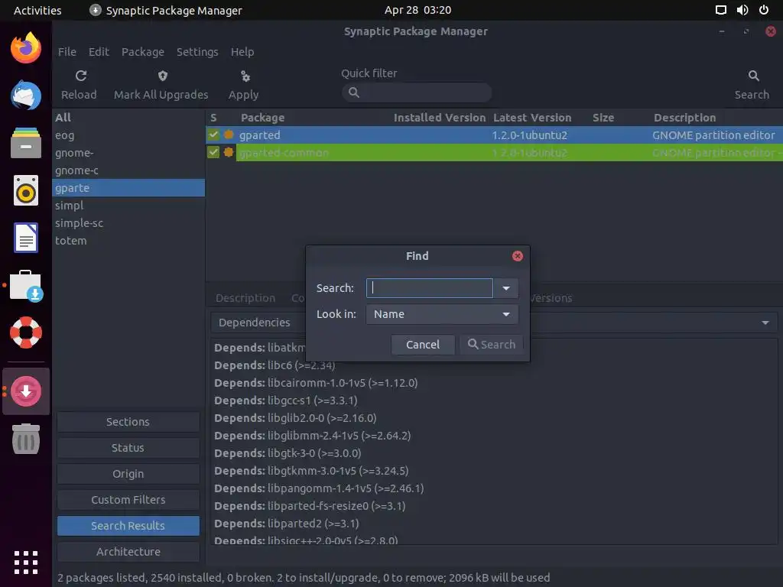Open the Settings menu
The height and width of the screenshot is (587, 783).
[x=197, y=52]
